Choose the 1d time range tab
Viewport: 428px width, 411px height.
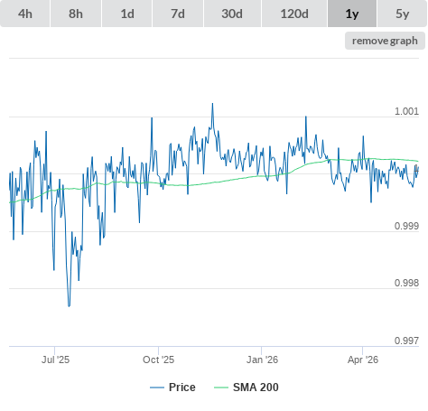click(127, 14)
